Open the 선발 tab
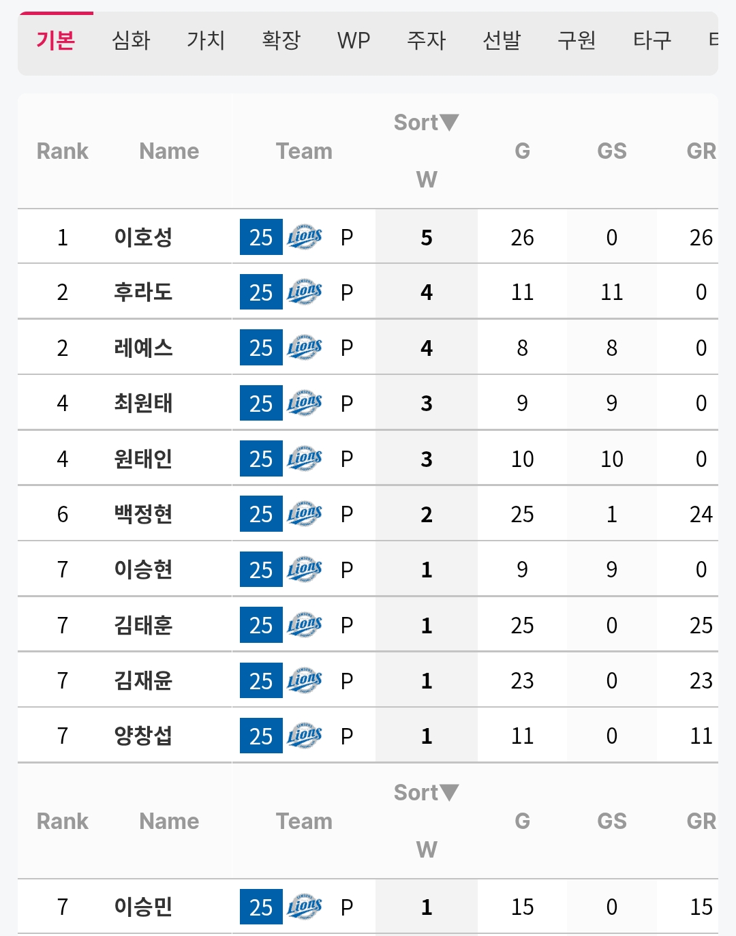Screen dimensions: 736x936 coord(502,40)
